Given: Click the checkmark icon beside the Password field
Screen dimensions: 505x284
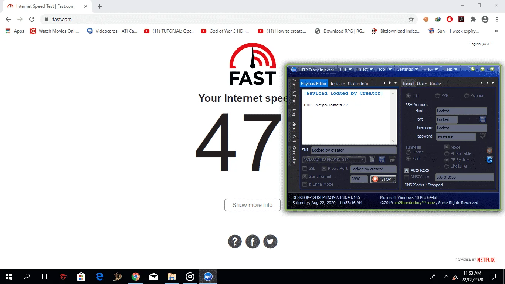Looking at the screenshot, I should click(x=483, y=136).
